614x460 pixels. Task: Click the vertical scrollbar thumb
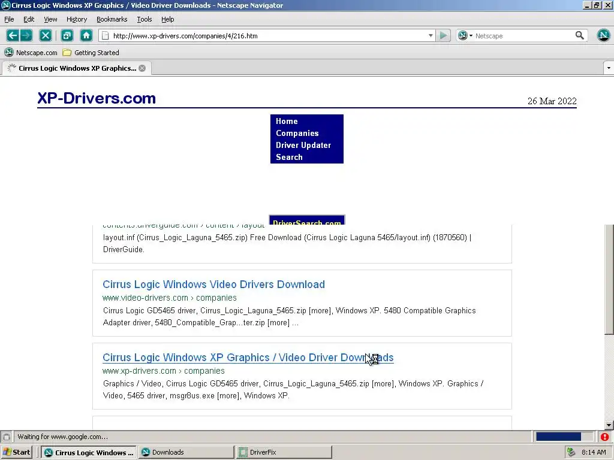point(609,280)
